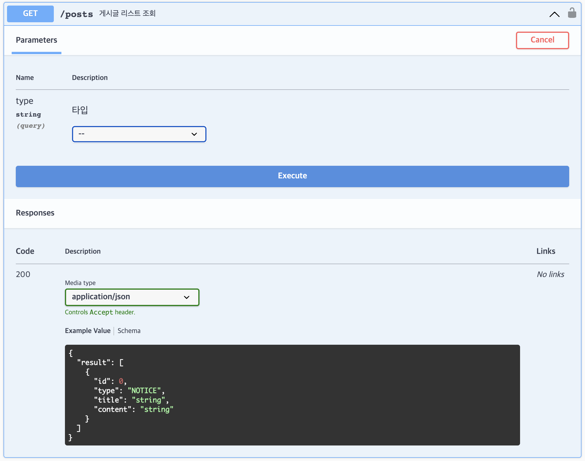
Task: Select the Example Value tab
Action: [87, 331]
